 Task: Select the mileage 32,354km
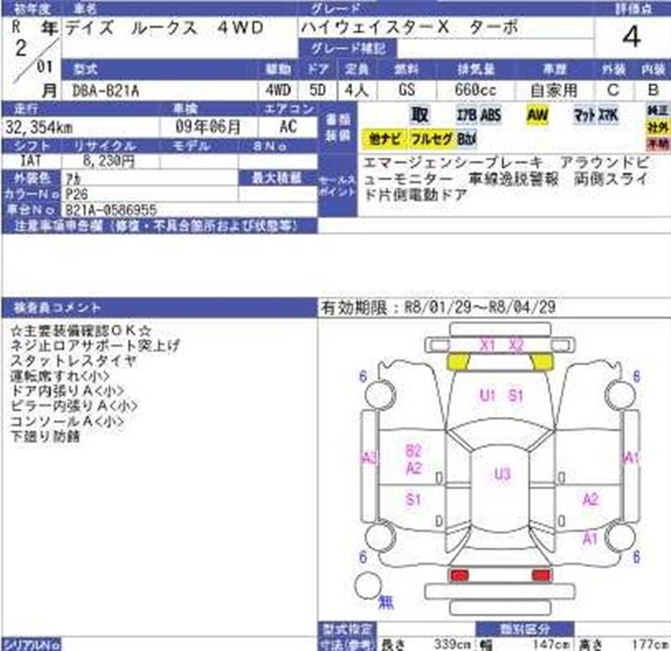click(39, 128)
